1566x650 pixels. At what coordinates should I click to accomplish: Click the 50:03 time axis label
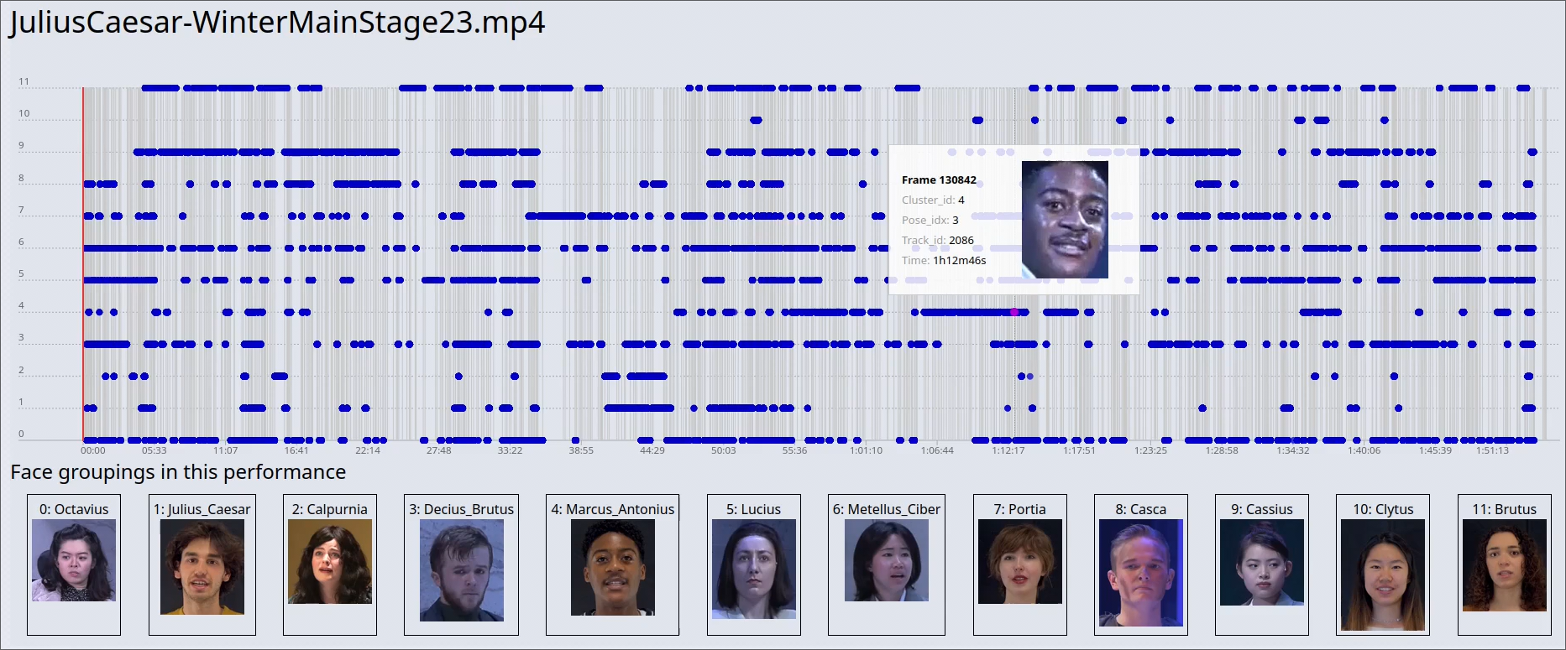[x=724, y=450]
